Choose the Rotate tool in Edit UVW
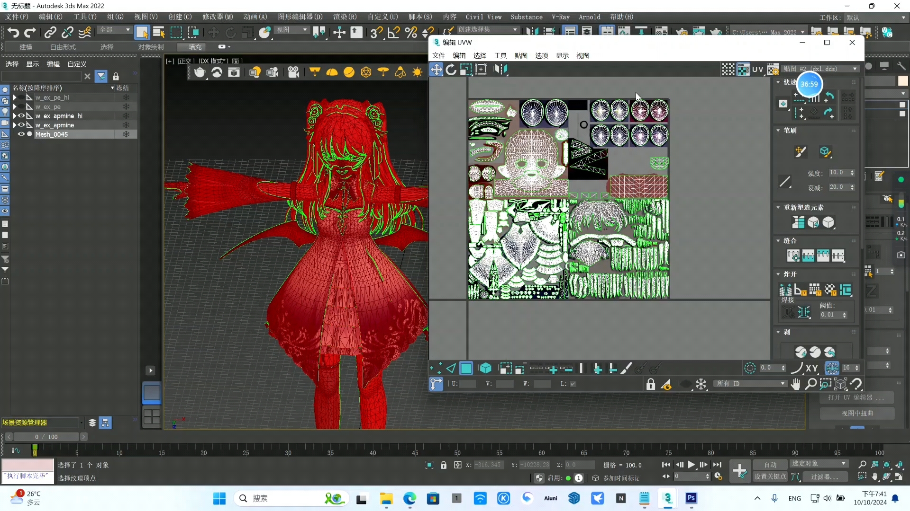Screen dimensions: 910x511 (x=451, y=70)
